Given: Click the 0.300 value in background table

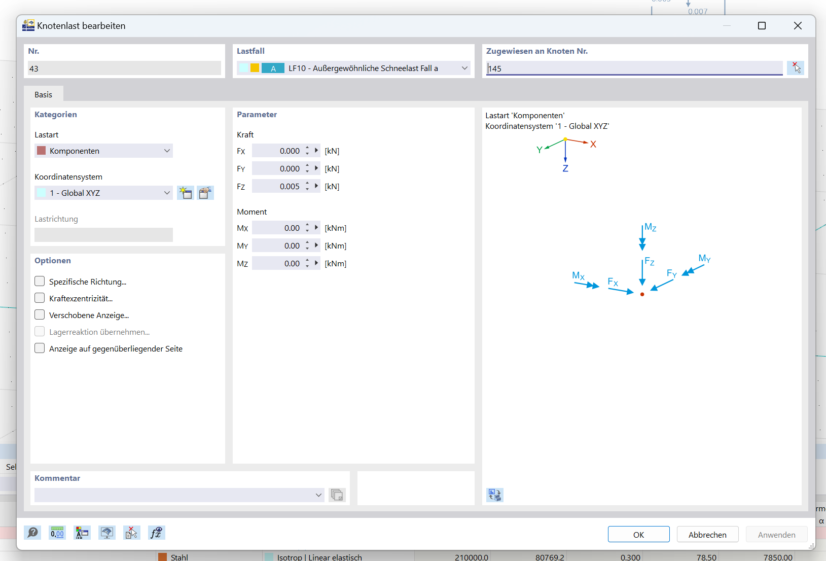Looking at the screenshot, I should 630,557.
